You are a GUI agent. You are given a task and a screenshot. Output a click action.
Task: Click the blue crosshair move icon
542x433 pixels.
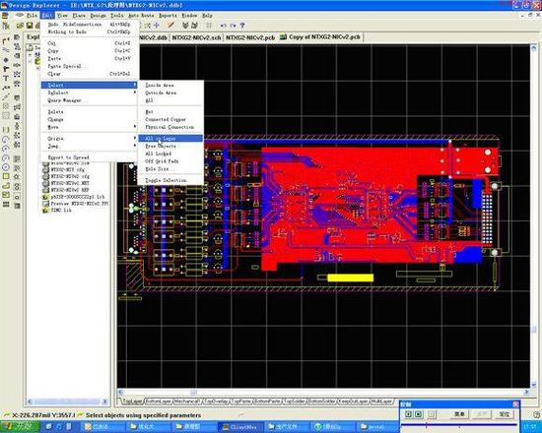pos(157,26)
